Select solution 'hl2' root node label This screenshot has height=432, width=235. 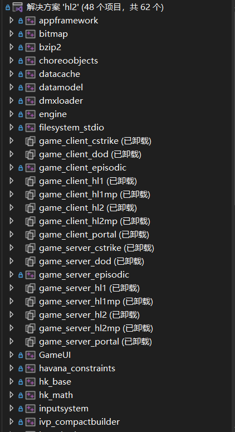(x=95, y=7)
